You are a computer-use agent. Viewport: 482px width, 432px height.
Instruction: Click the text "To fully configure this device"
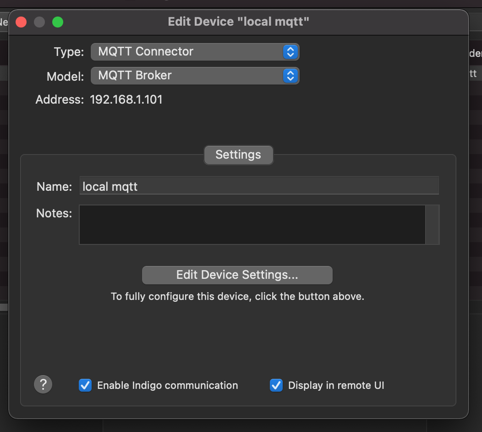tap(181, 296)
